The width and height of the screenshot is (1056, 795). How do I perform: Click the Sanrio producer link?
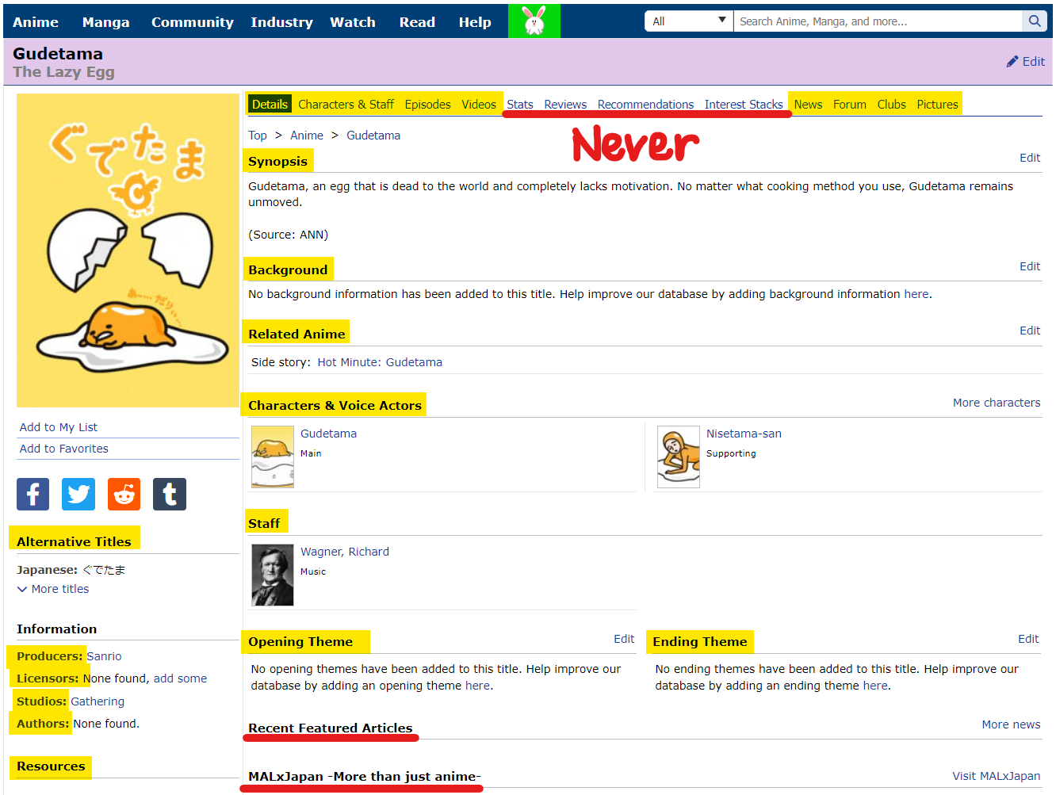(x=104, y=656)
